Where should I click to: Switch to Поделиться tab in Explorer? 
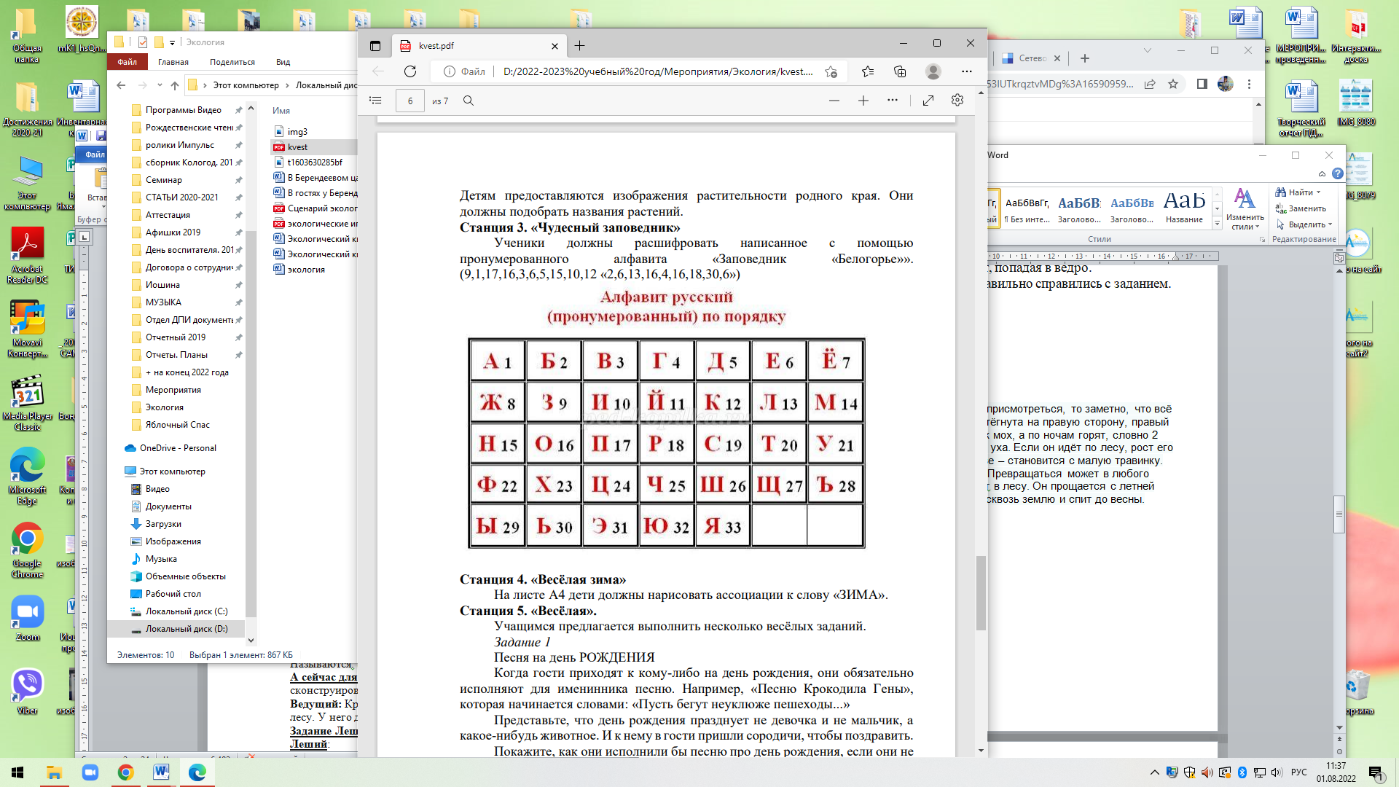coord(232,62)
